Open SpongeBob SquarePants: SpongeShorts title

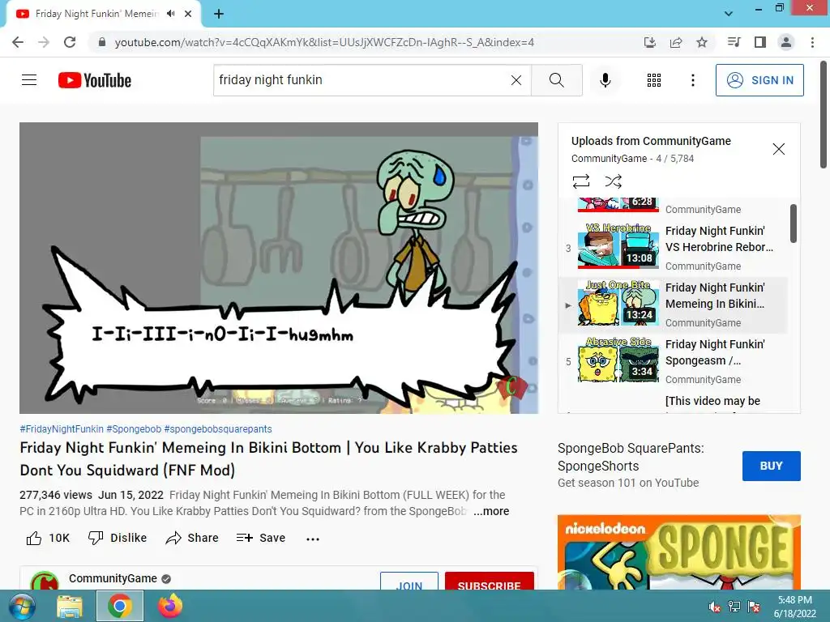point(631,457)
